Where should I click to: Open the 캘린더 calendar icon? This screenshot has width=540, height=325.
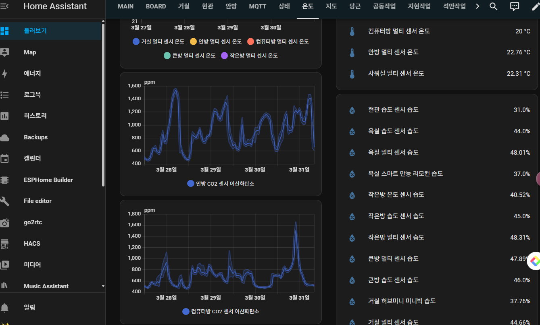(x=4, y=159)
